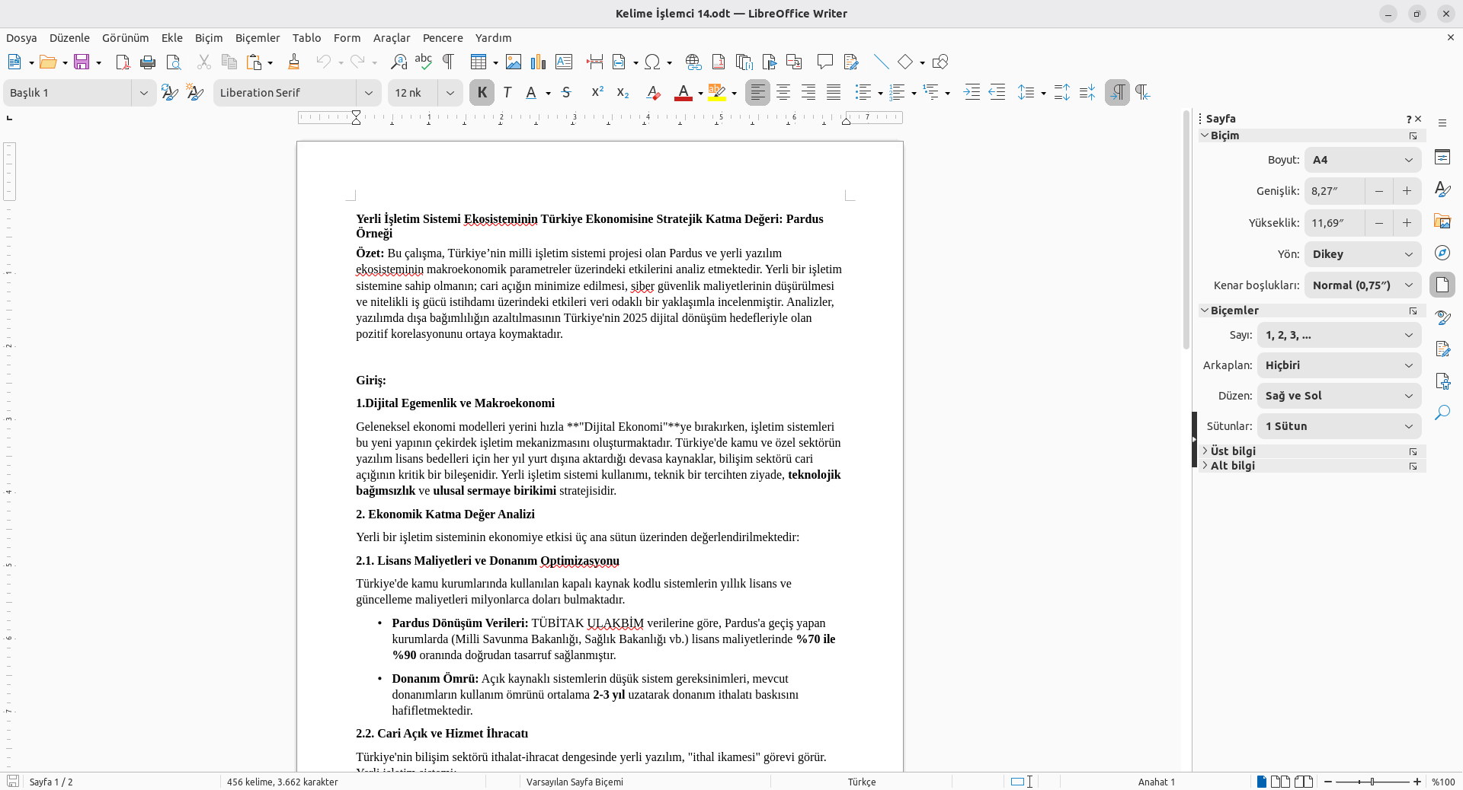Open the Boyut A4 page size dropdown

(x=1362, y=160)
